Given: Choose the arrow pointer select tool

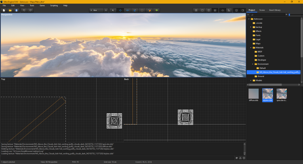Looking at the screenshot, I should (113, 10).
